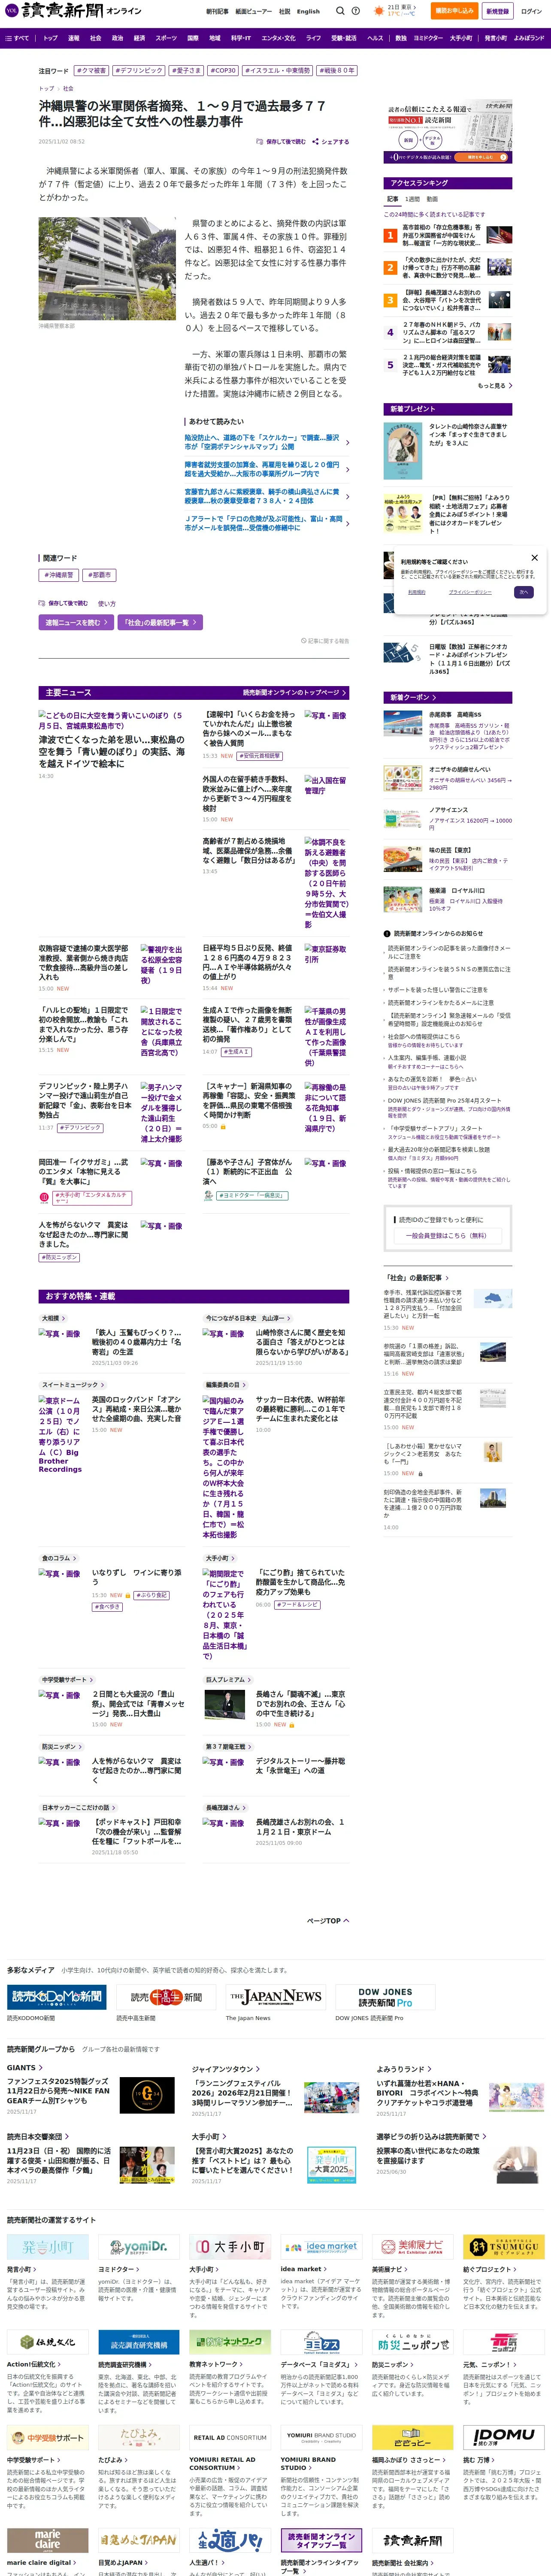This screenshot has height=2576, width=551.
Task: Select 経済 in navigation bar
Action: click(139, 38)
